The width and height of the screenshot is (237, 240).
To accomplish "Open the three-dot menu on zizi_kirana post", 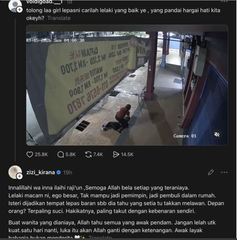I will (224, 172).
